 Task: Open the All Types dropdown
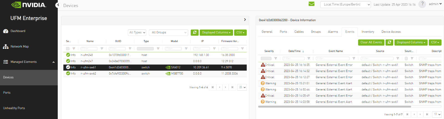pos(137,33)
